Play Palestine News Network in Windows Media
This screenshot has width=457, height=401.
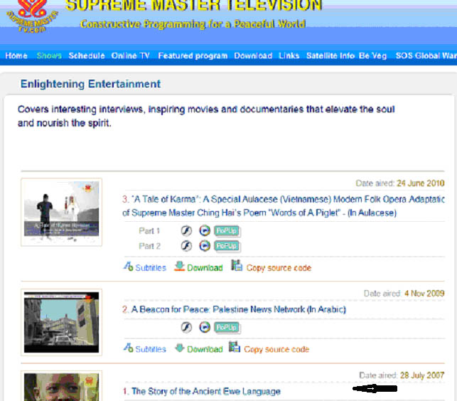205,327
